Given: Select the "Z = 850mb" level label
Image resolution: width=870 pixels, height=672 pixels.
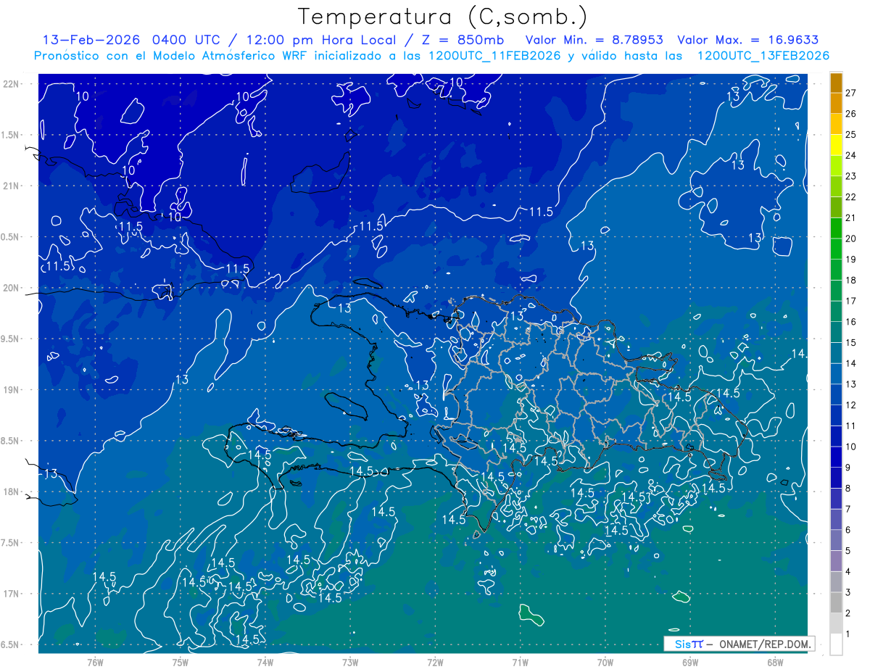Looking at the screenshot, I should pyautogui.click(x=463, y=40).
